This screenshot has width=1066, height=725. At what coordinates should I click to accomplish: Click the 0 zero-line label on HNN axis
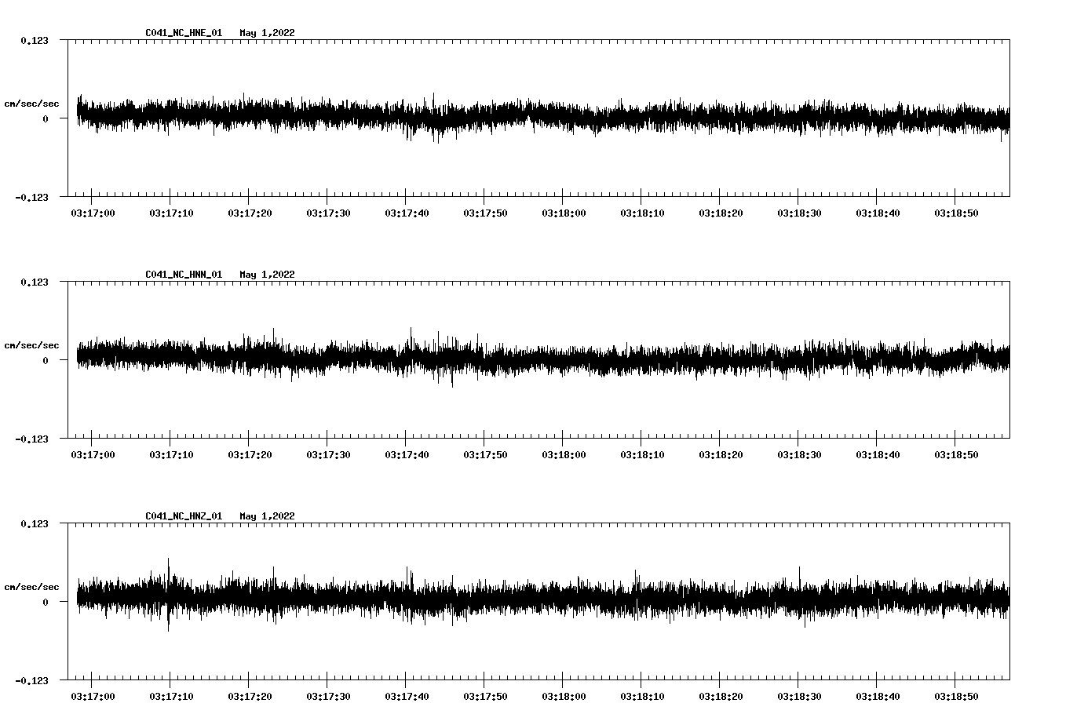click(46, 360)
